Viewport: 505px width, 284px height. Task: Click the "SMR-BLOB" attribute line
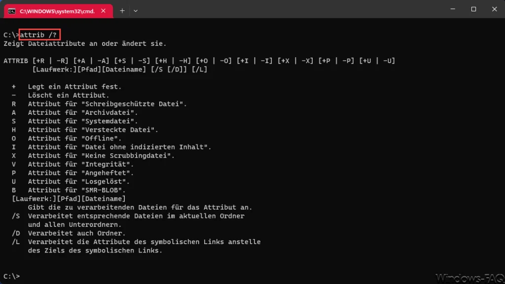click(x=69, y=190)
